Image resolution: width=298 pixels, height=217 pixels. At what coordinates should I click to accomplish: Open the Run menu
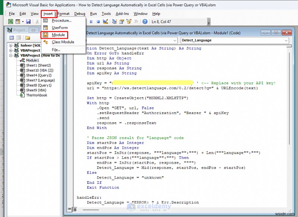tap(93, 14)
